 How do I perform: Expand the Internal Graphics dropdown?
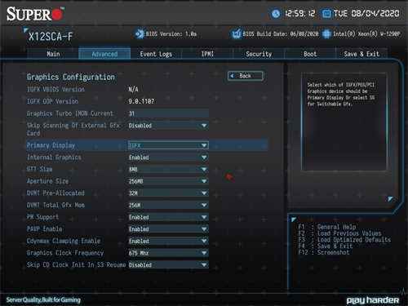[168, 157]
